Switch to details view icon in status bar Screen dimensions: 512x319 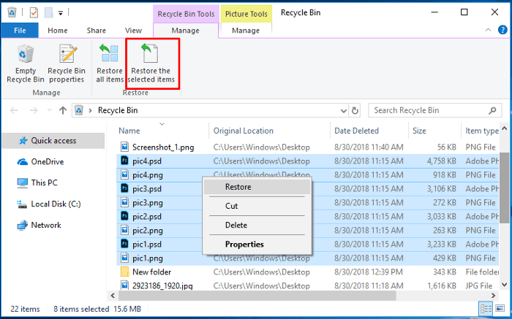pos(486,308)
